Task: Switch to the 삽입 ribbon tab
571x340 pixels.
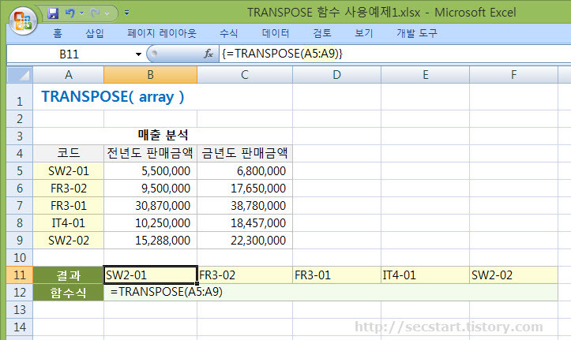Action: click(94, 34)
